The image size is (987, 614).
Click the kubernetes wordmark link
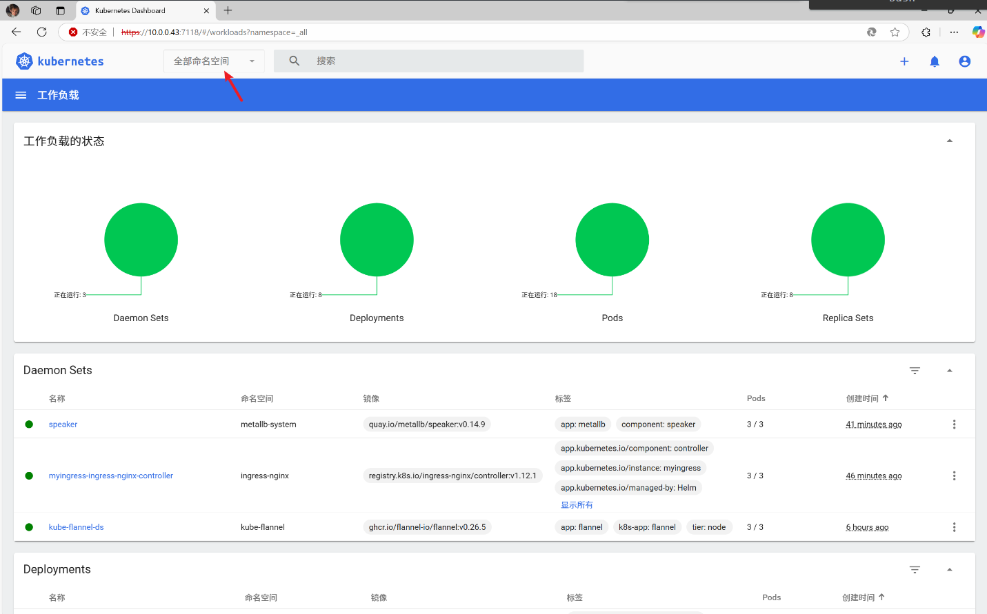pos(70,61)
